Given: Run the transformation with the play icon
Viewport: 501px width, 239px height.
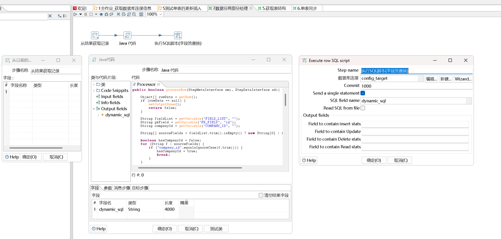Looking at the screenshot, I should point(75,14).
